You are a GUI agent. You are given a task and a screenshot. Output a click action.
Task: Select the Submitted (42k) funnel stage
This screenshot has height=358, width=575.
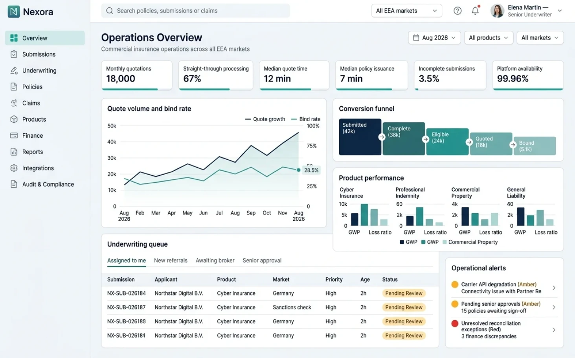tap(360, 137)
